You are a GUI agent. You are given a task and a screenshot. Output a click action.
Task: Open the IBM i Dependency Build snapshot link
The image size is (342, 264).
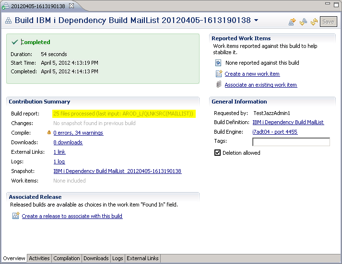[117, 171]
